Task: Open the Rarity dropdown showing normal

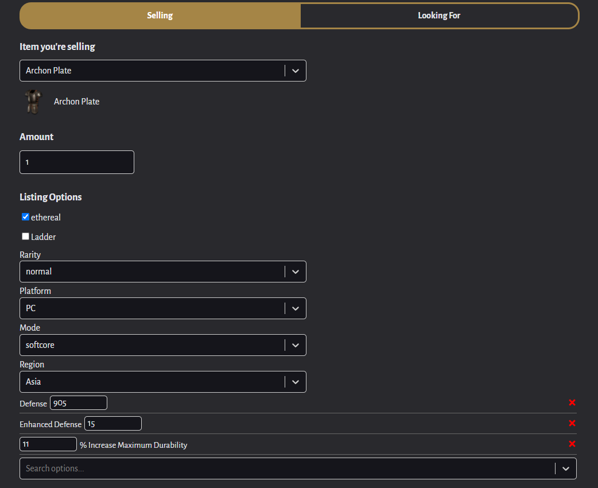Action: 163,272
